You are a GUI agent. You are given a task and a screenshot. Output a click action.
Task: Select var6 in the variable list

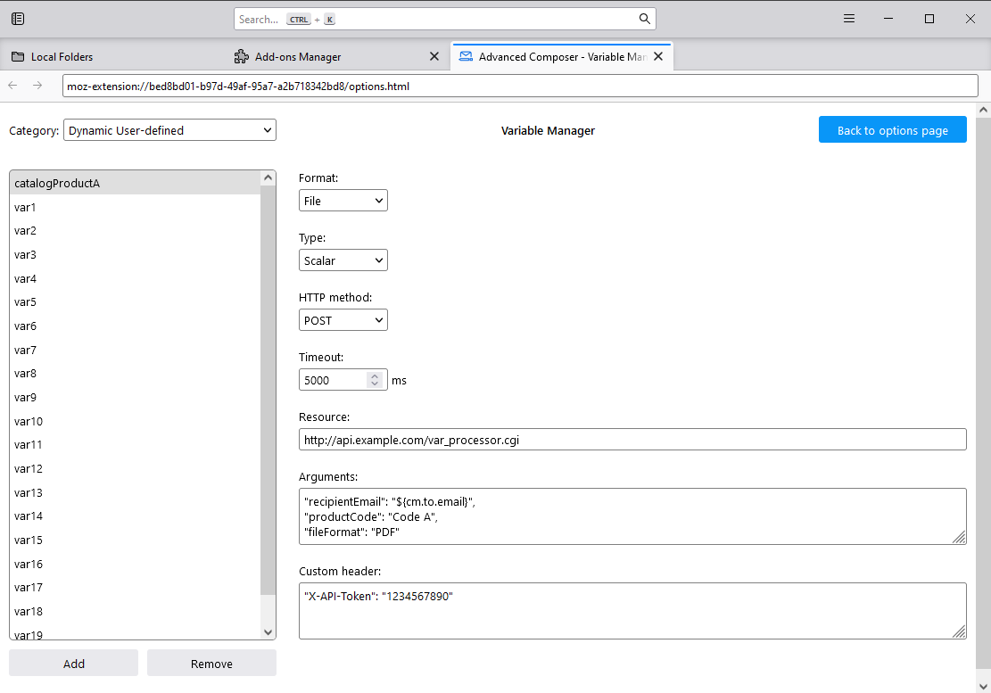135,326
